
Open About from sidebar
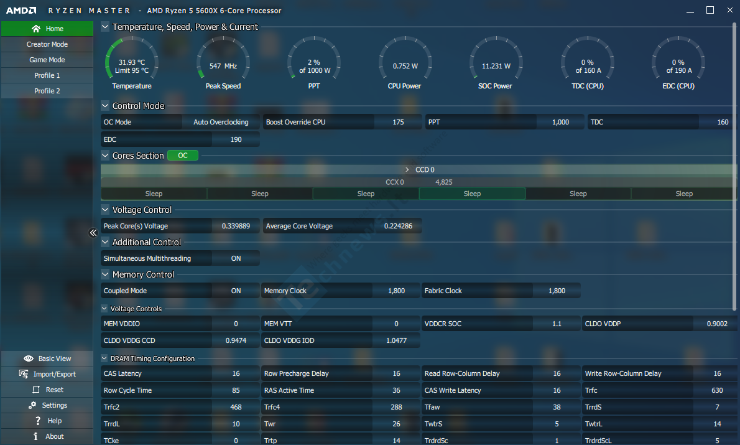click(47, 436)
